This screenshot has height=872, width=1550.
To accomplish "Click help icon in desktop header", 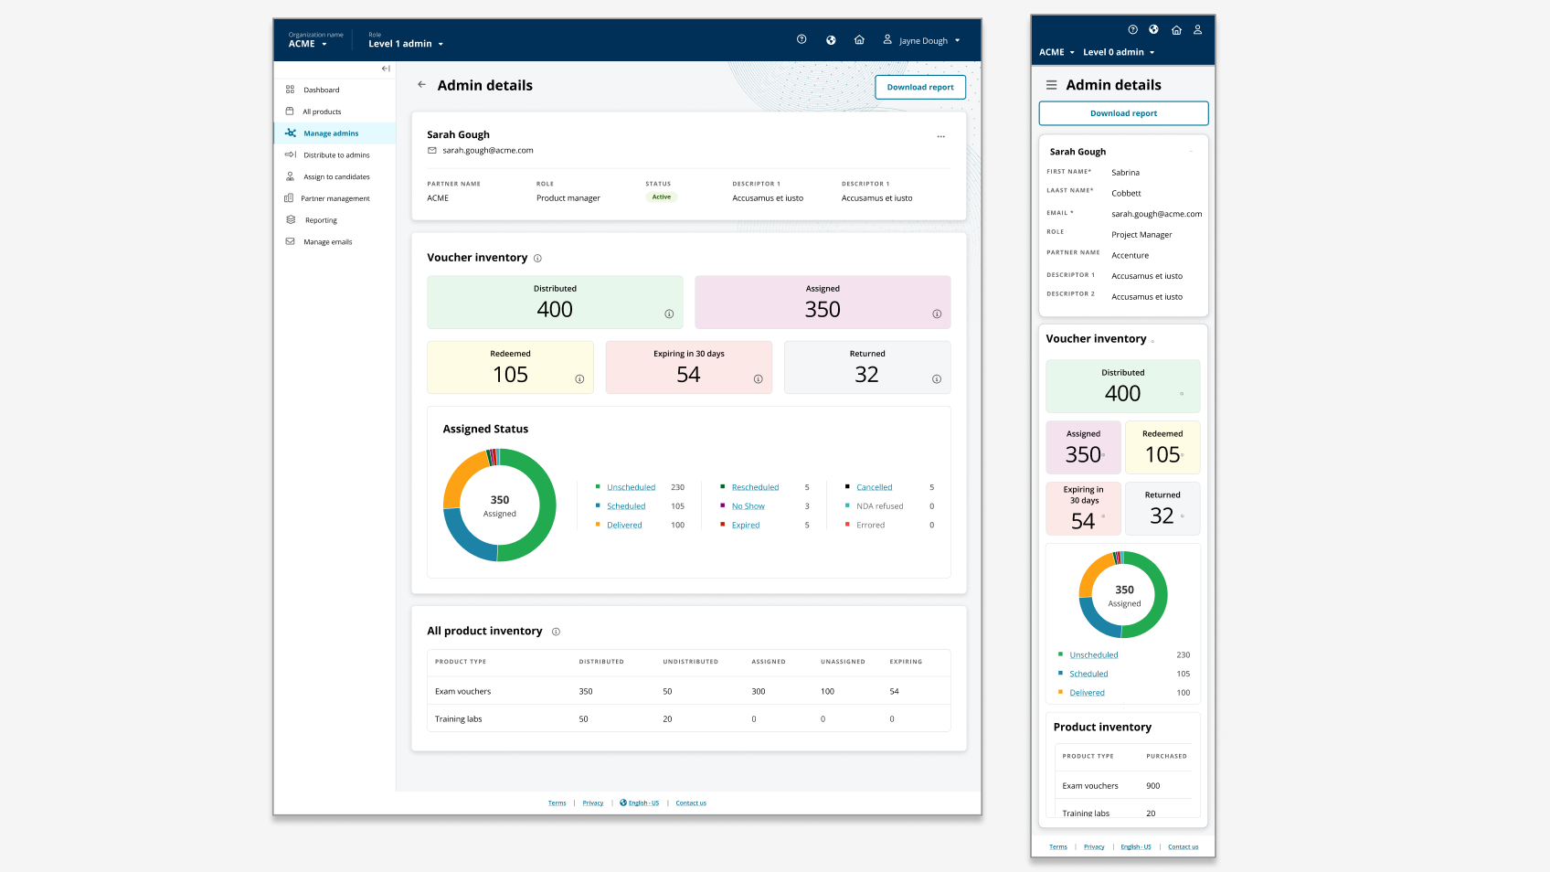I will point(802,39).
